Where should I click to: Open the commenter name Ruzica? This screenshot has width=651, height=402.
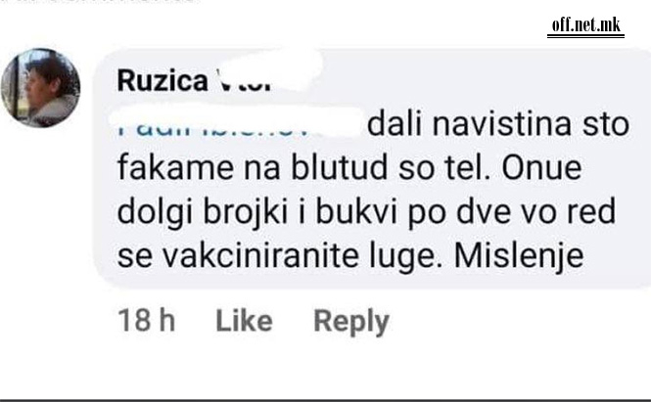tap(163, 80)
